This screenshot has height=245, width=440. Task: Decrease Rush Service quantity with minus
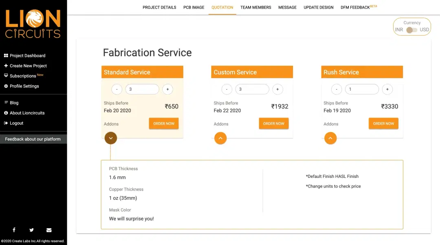point(337,89)
